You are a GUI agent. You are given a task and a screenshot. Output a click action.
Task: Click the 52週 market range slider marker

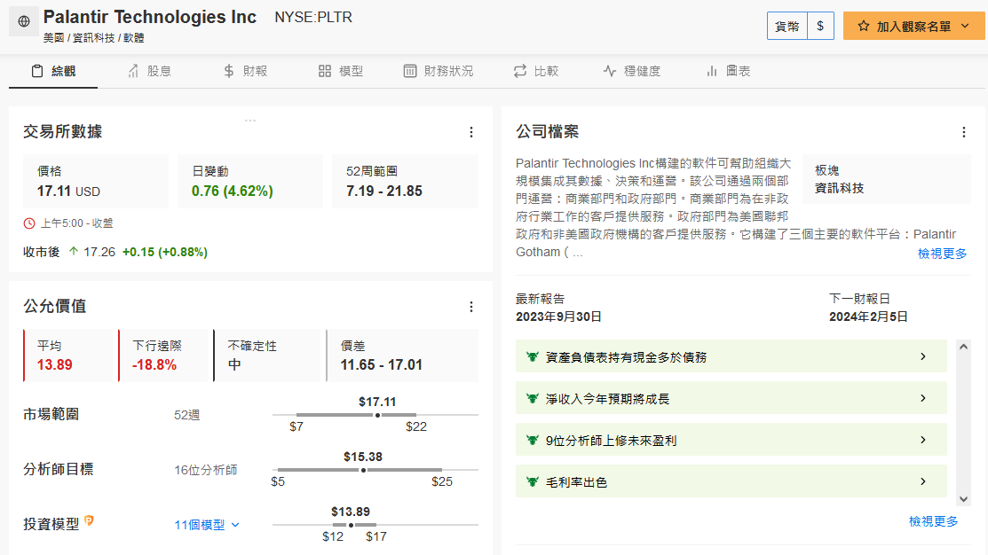(377, 415)
